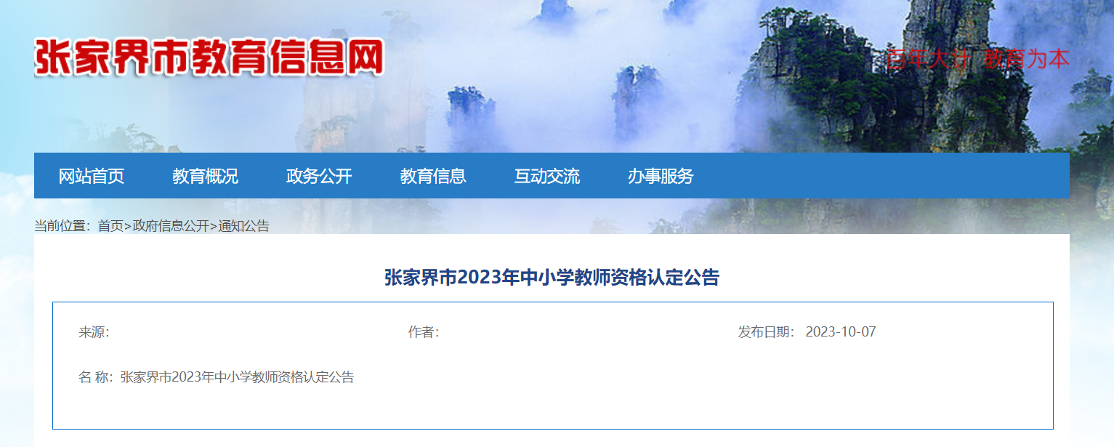Click the publish date 2023-10-07
The height and width of the screenshot is (447, 1114).
pos(841,332)
